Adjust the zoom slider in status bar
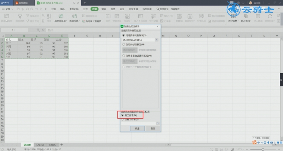283x151 pixels. [263, 149]
